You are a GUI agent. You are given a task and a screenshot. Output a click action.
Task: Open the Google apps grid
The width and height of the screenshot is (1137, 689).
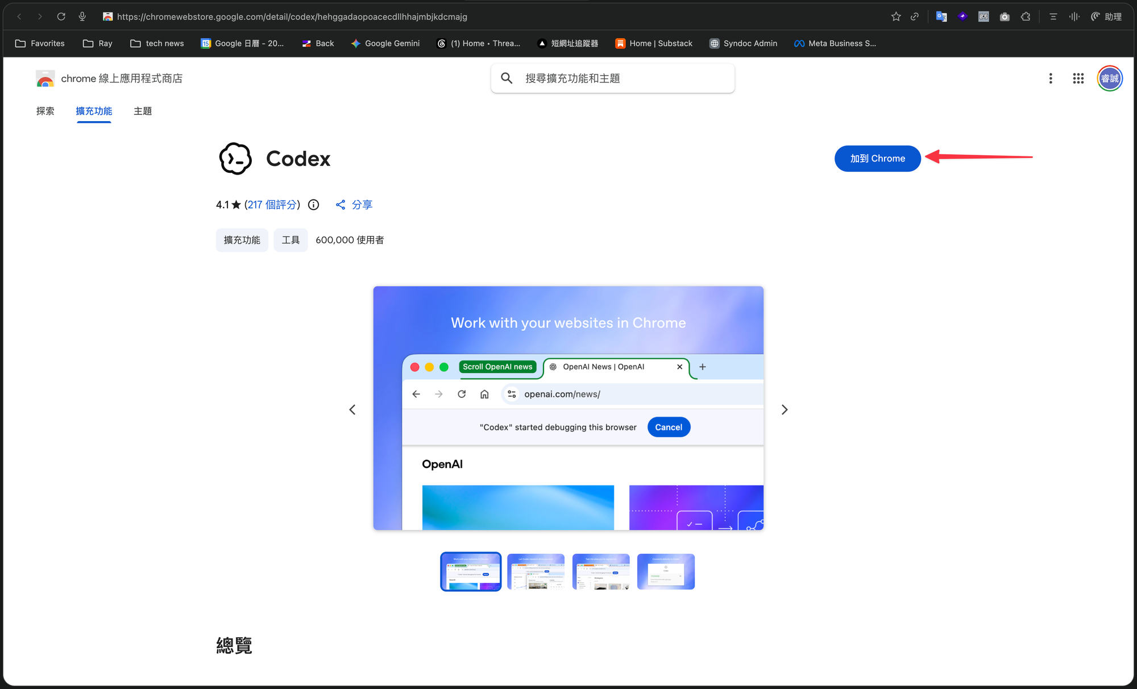[1078, 78]
